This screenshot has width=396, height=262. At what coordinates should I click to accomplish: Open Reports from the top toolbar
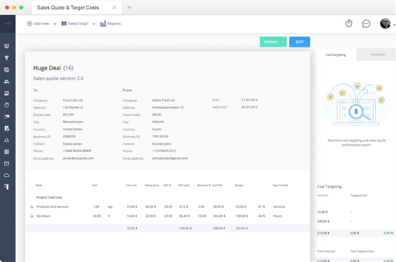(111, 24)
